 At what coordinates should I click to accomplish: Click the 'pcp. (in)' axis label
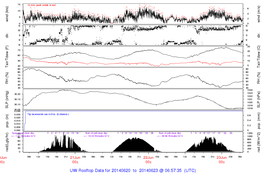point(7,120)
